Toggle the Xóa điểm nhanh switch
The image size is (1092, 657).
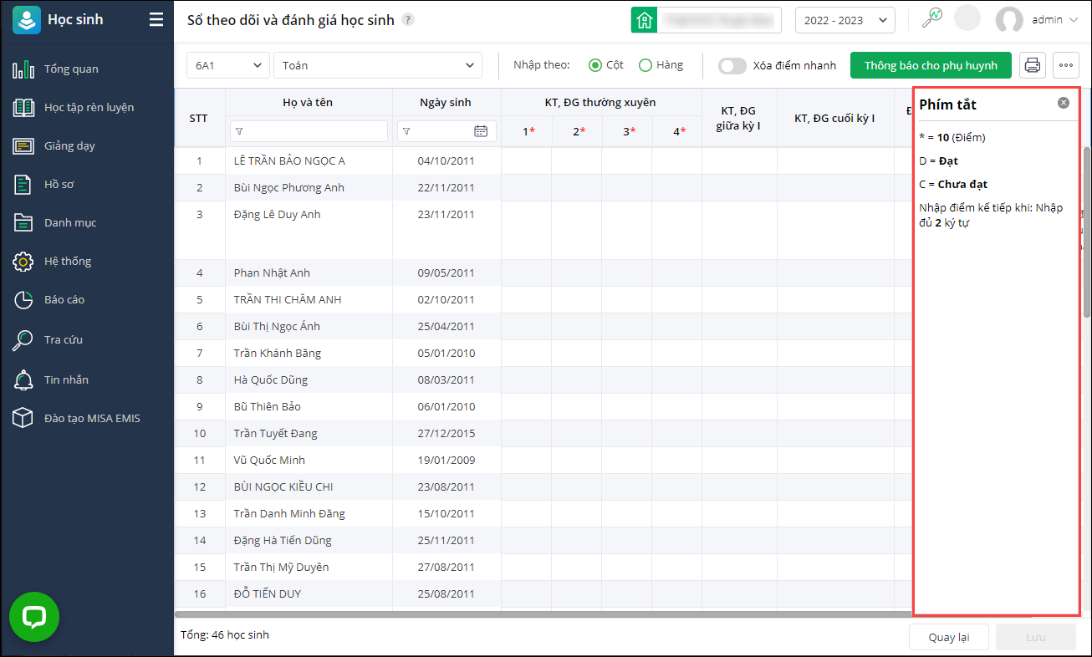coord(732,65)
